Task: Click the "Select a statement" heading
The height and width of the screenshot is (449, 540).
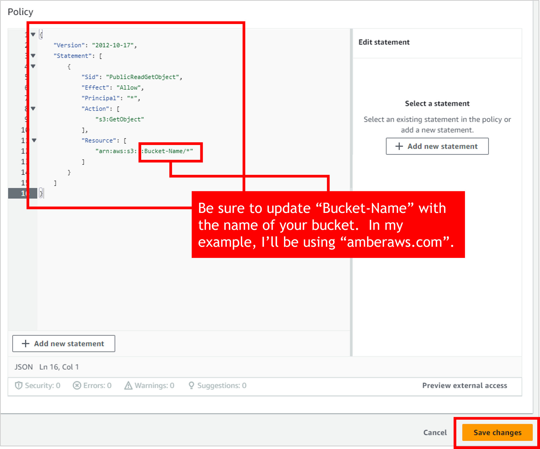Action: tap(437, 104)
